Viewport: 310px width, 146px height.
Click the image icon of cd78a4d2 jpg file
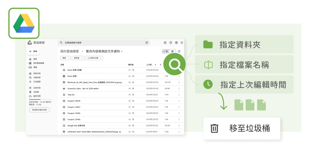point(64,132)
